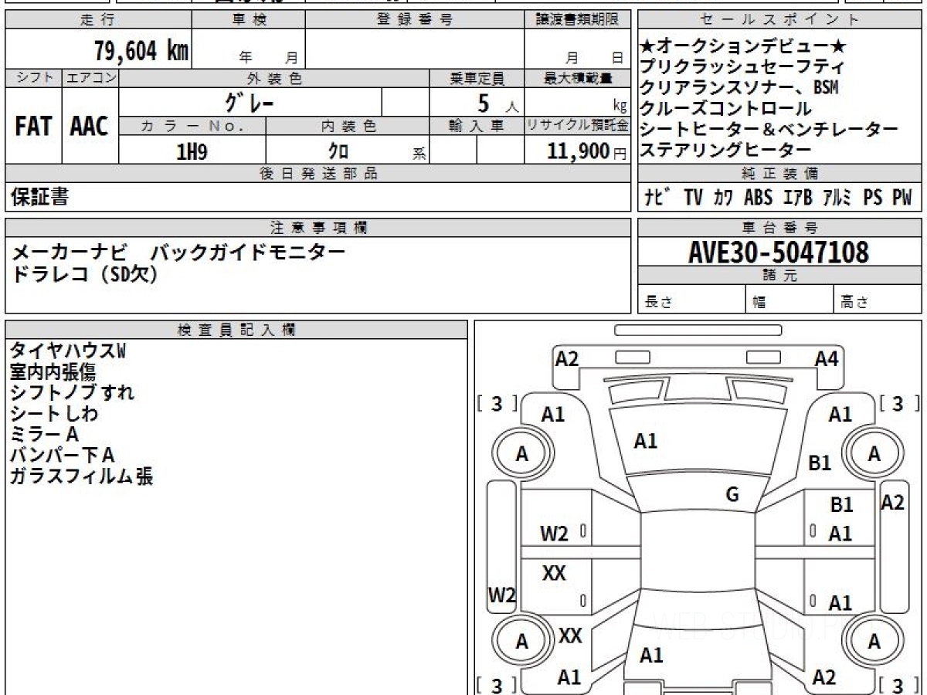Select the 登録番号 header

pos(415,20)
